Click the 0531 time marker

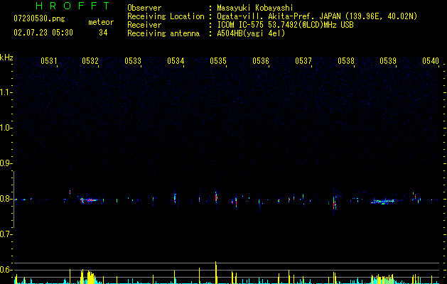[x=49, y=60]
